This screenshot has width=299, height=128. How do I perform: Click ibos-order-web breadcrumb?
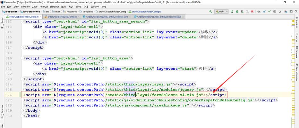(30, 12)
